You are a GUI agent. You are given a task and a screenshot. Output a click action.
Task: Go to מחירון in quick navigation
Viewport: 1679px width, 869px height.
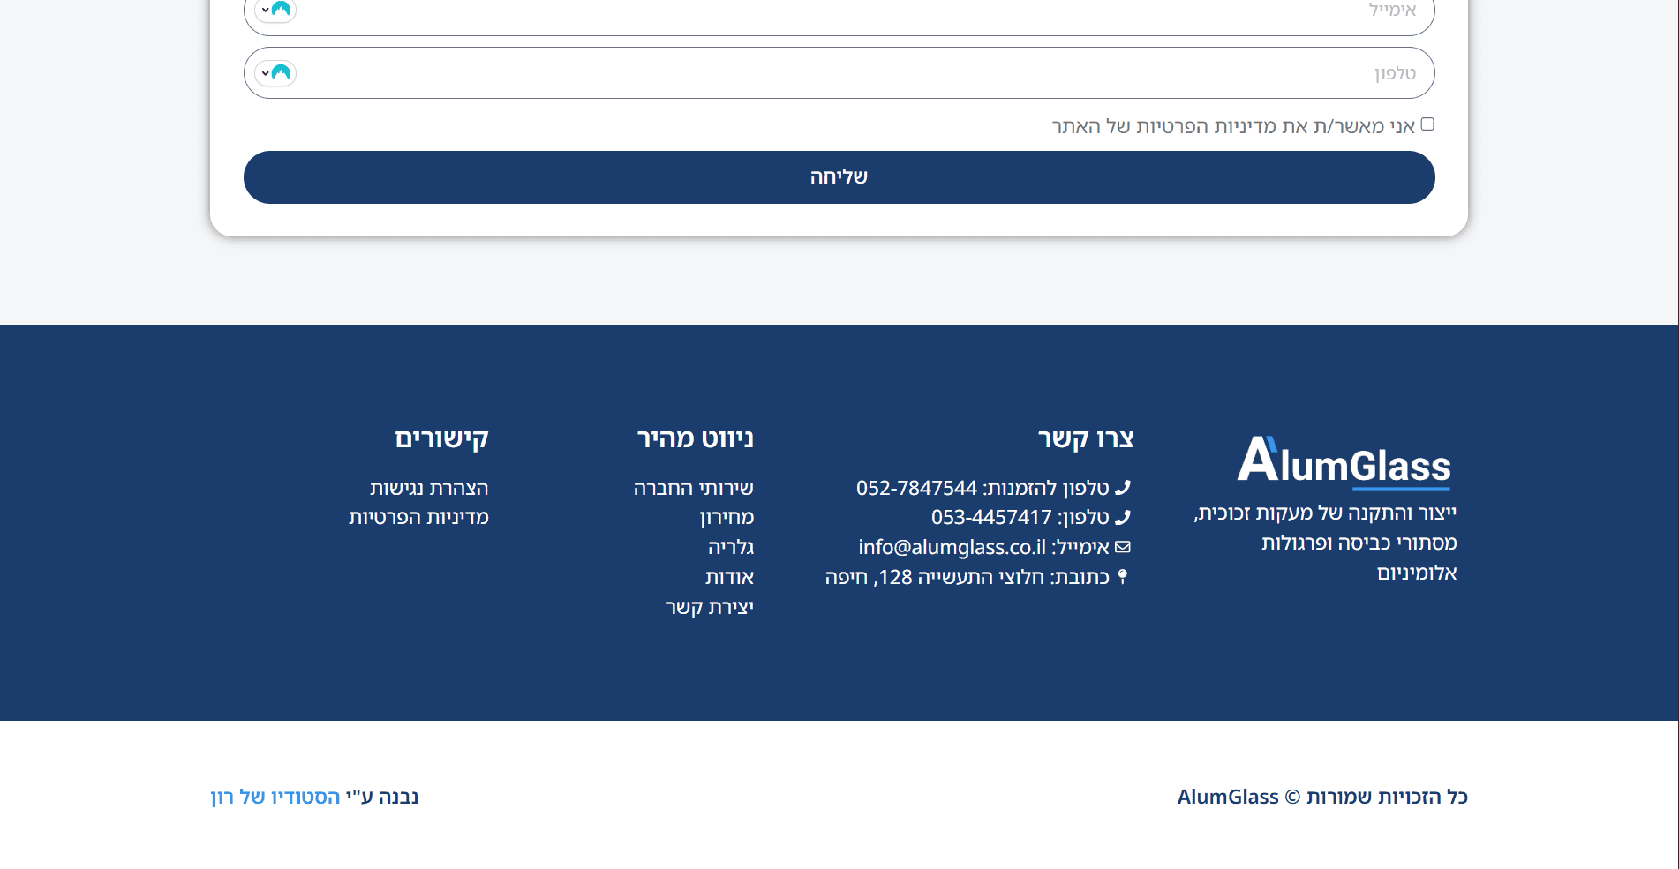click(x=727, y=517)
